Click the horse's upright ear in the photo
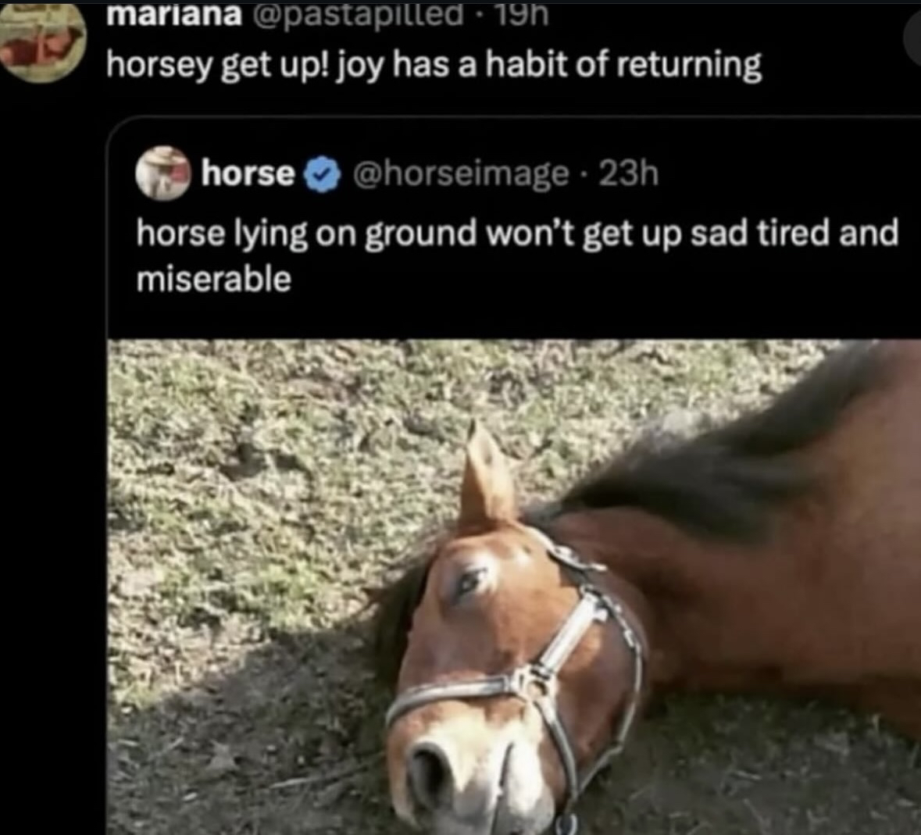This screenshot has height=835, width=921. click(x=487, y=474)
